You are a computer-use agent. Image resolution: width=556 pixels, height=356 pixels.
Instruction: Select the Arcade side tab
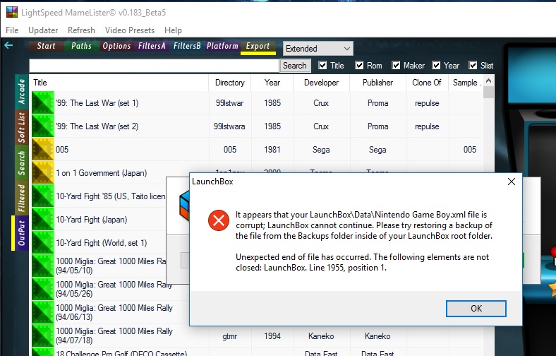22,92
